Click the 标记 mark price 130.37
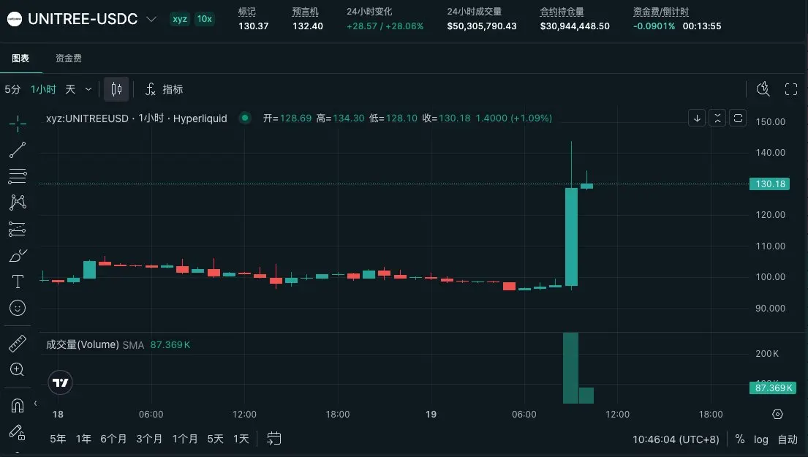This screenshot has height=457, width=808. click(254, 26)
